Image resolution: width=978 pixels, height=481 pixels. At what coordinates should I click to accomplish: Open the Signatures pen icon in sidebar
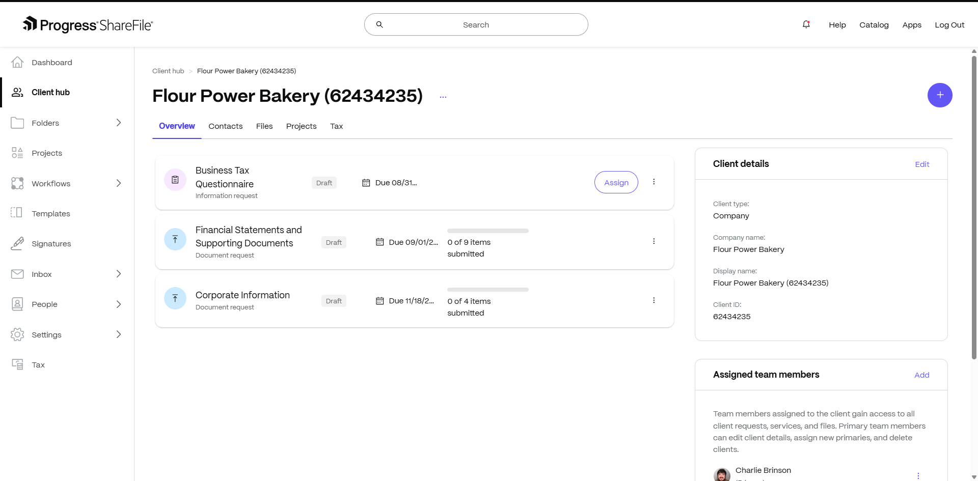click(x=17, y=244)
